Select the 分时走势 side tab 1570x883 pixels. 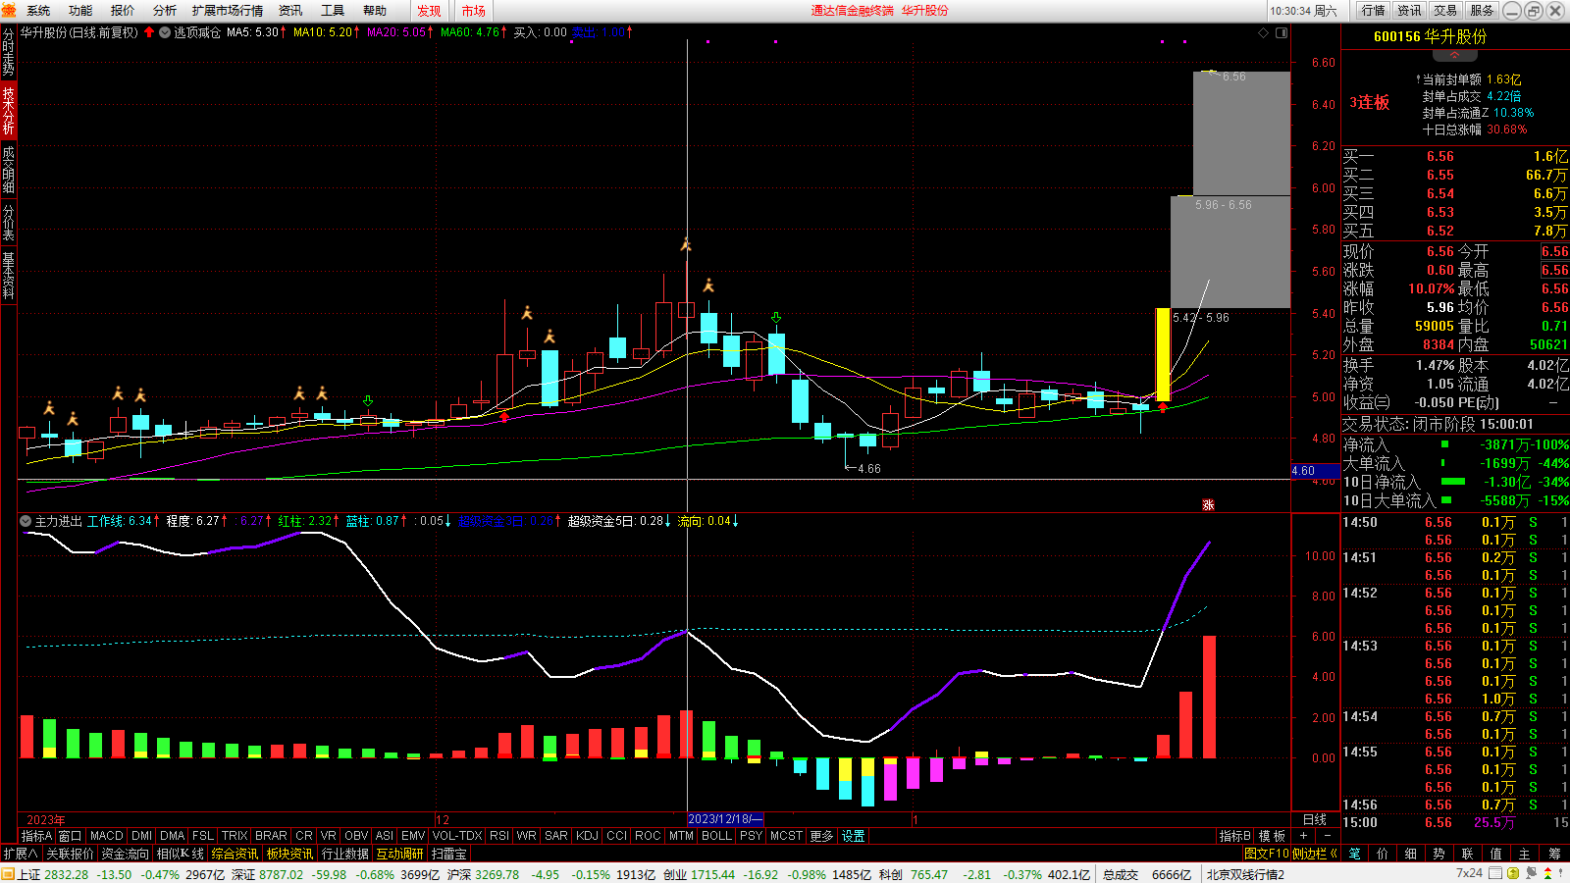tap(8, 51)
